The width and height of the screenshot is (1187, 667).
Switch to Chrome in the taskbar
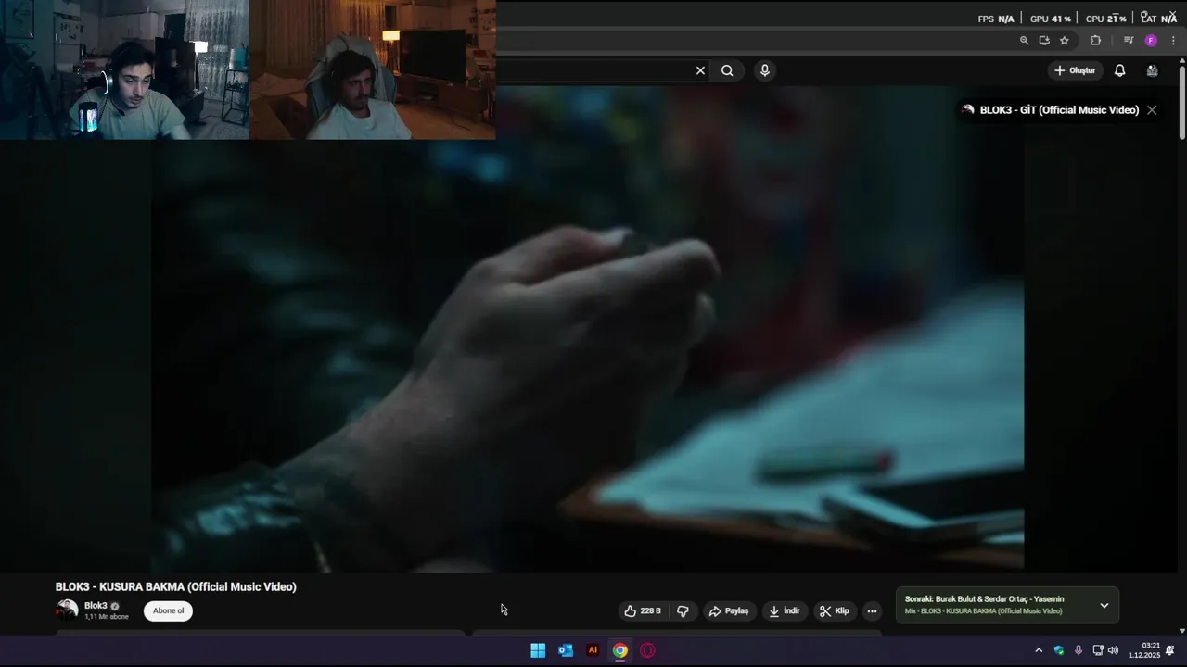pyautogui.click(x=620, y=650)
